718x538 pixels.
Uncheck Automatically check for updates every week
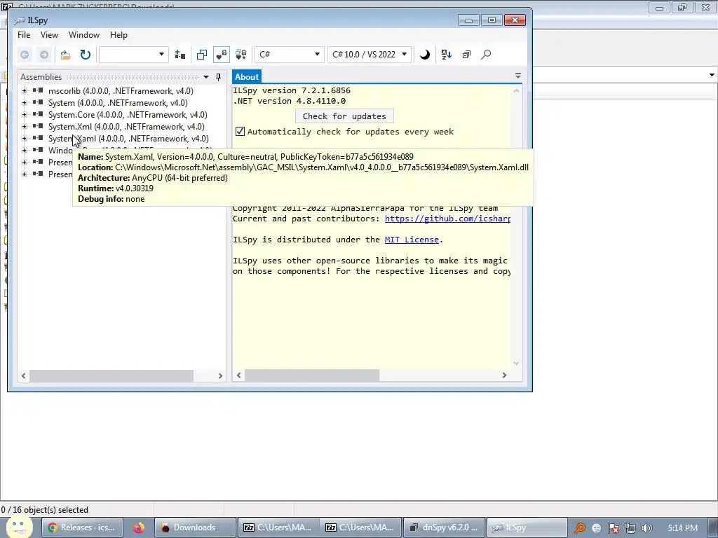240,132
